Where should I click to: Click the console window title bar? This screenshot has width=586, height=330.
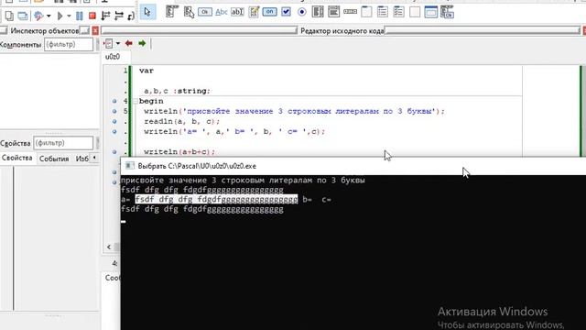click(353, 166)
